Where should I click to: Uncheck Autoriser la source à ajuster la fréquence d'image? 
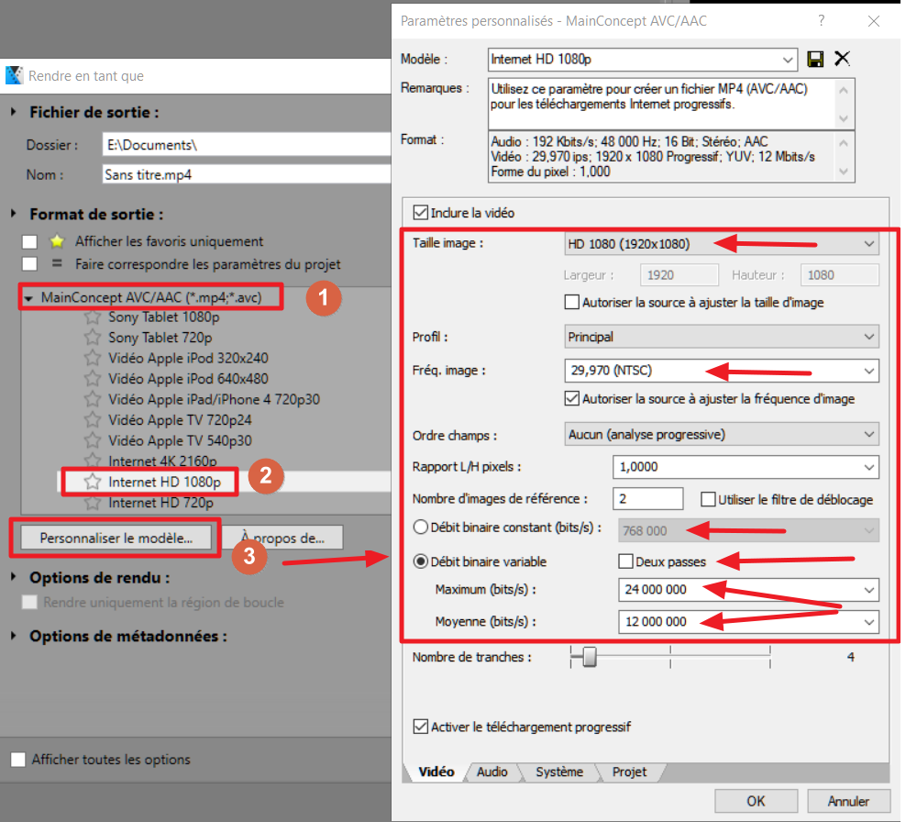pyautogui.click(x=572, y=398)
